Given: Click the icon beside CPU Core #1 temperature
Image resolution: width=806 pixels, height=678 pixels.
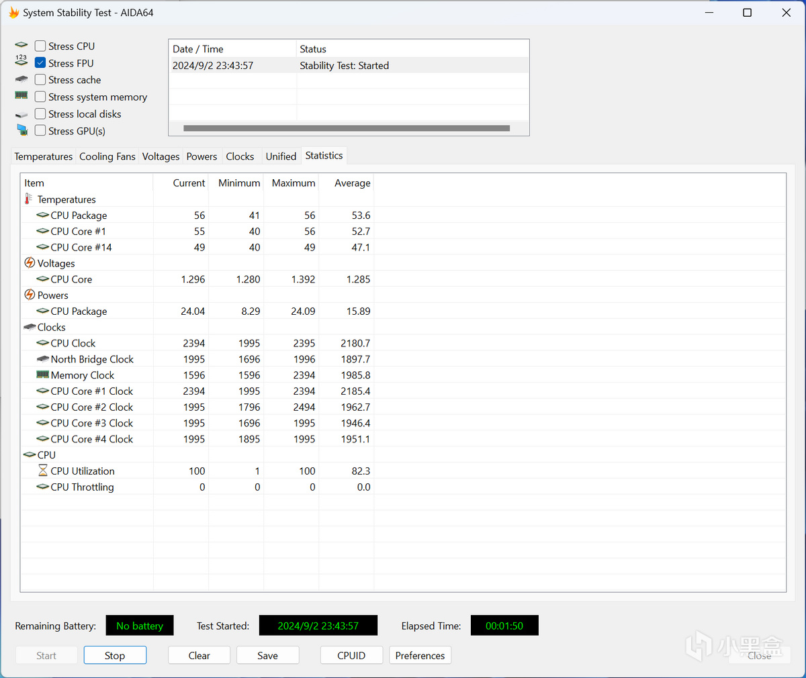Looking at the screenshot, I should 43,231.
